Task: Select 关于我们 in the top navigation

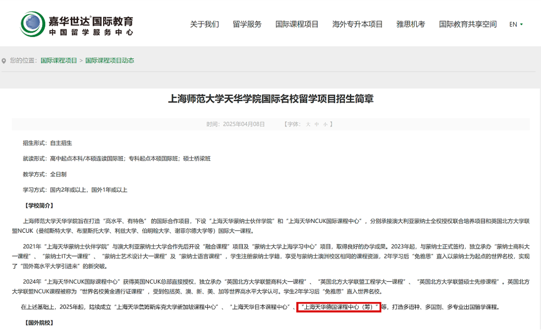Action: coord(205,24)
